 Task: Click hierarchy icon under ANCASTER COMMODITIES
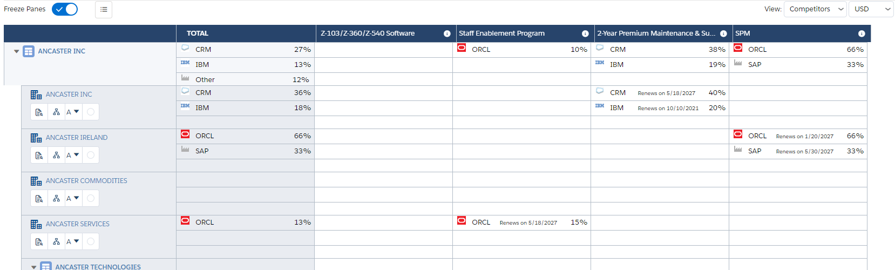[56, 199]
